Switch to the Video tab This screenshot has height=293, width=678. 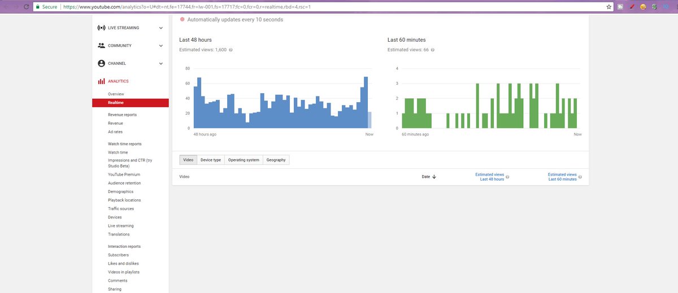189,160
